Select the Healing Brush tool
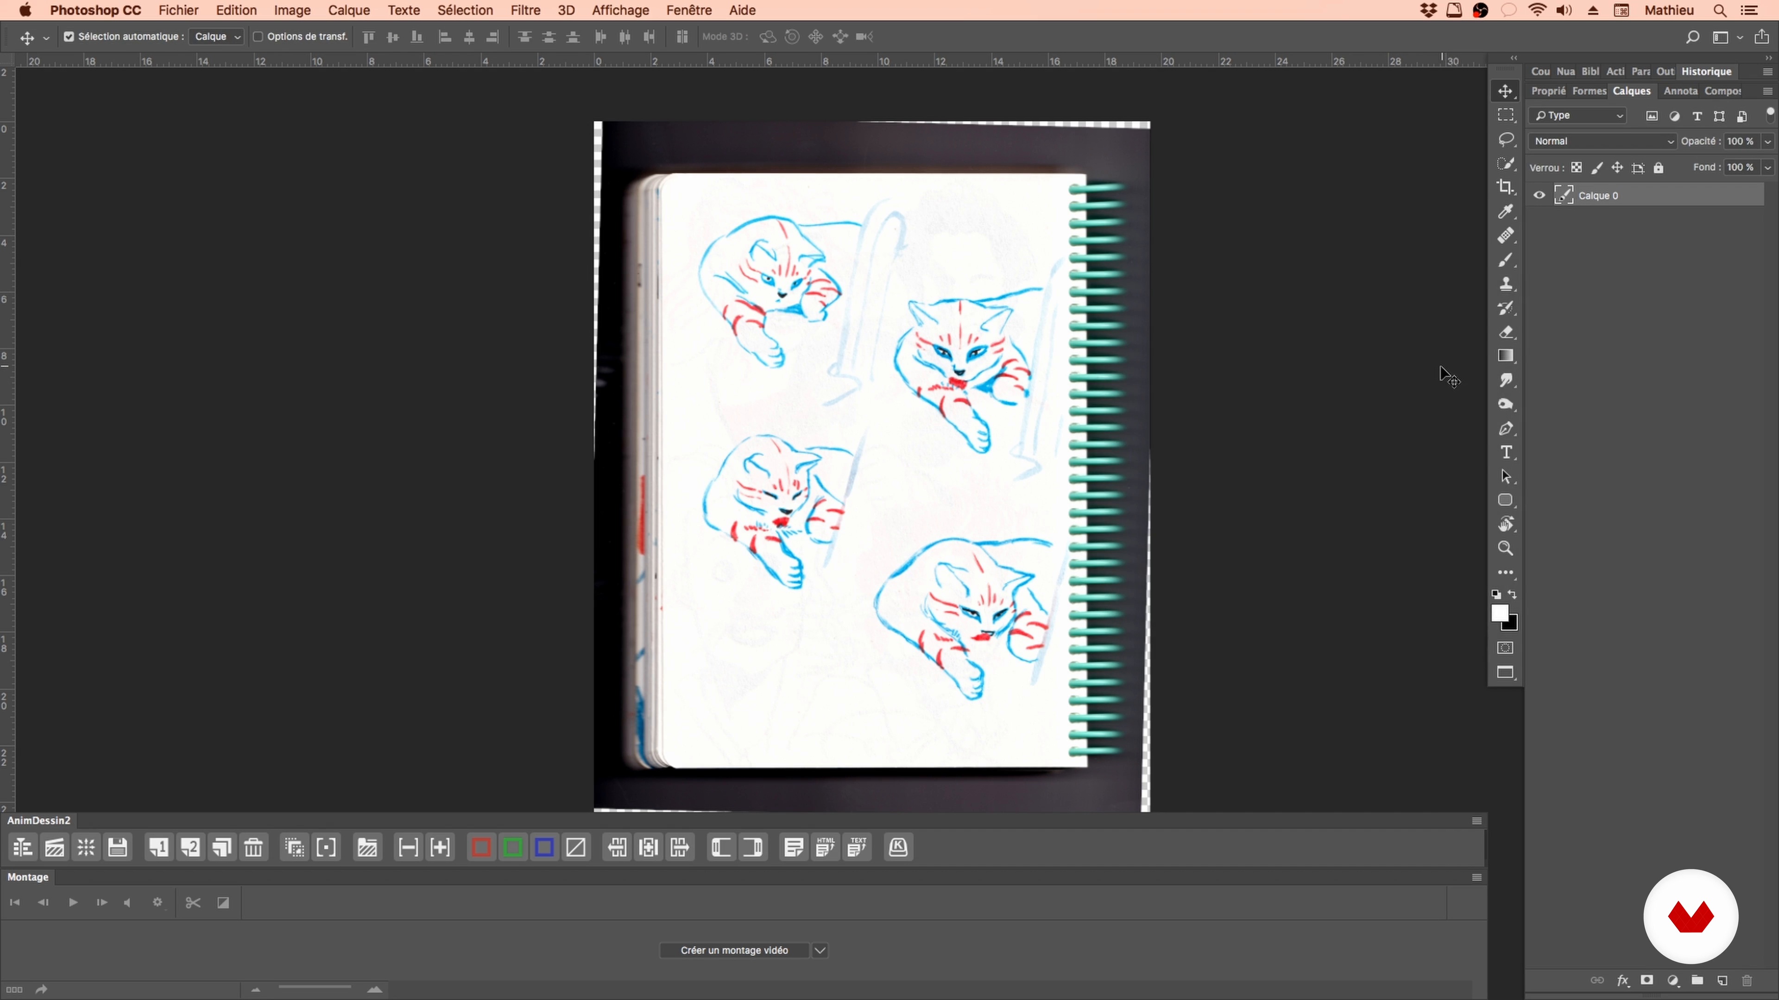Viewport: 1779px width, 1000px height. [1506, 236]
